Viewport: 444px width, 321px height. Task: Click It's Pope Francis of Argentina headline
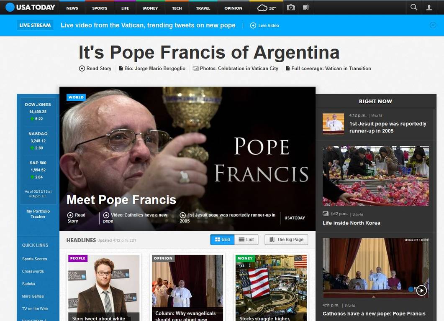[x=209, y=52]
